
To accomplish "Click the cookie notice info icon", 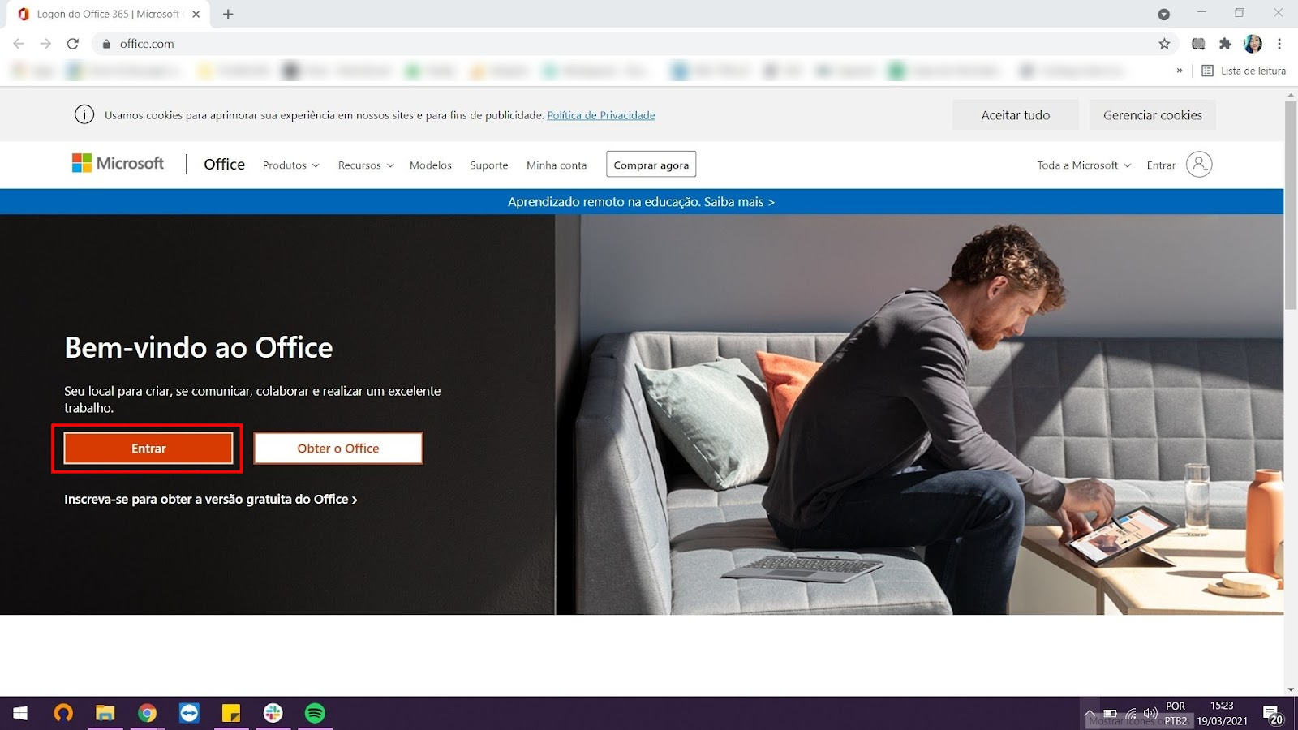I will (x=84, y=115).
